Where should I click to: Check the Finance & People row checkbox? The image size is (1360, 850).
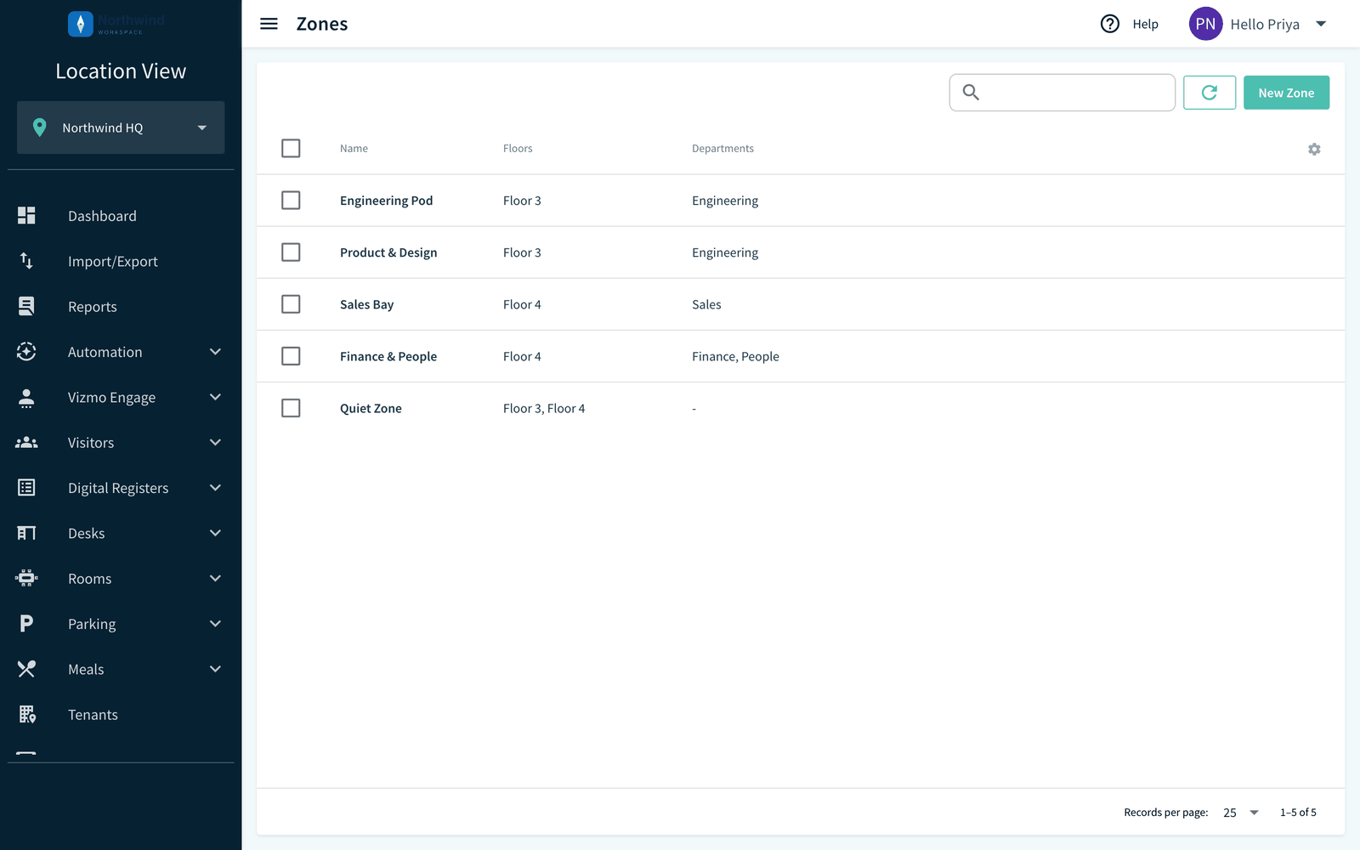point(291,355)
